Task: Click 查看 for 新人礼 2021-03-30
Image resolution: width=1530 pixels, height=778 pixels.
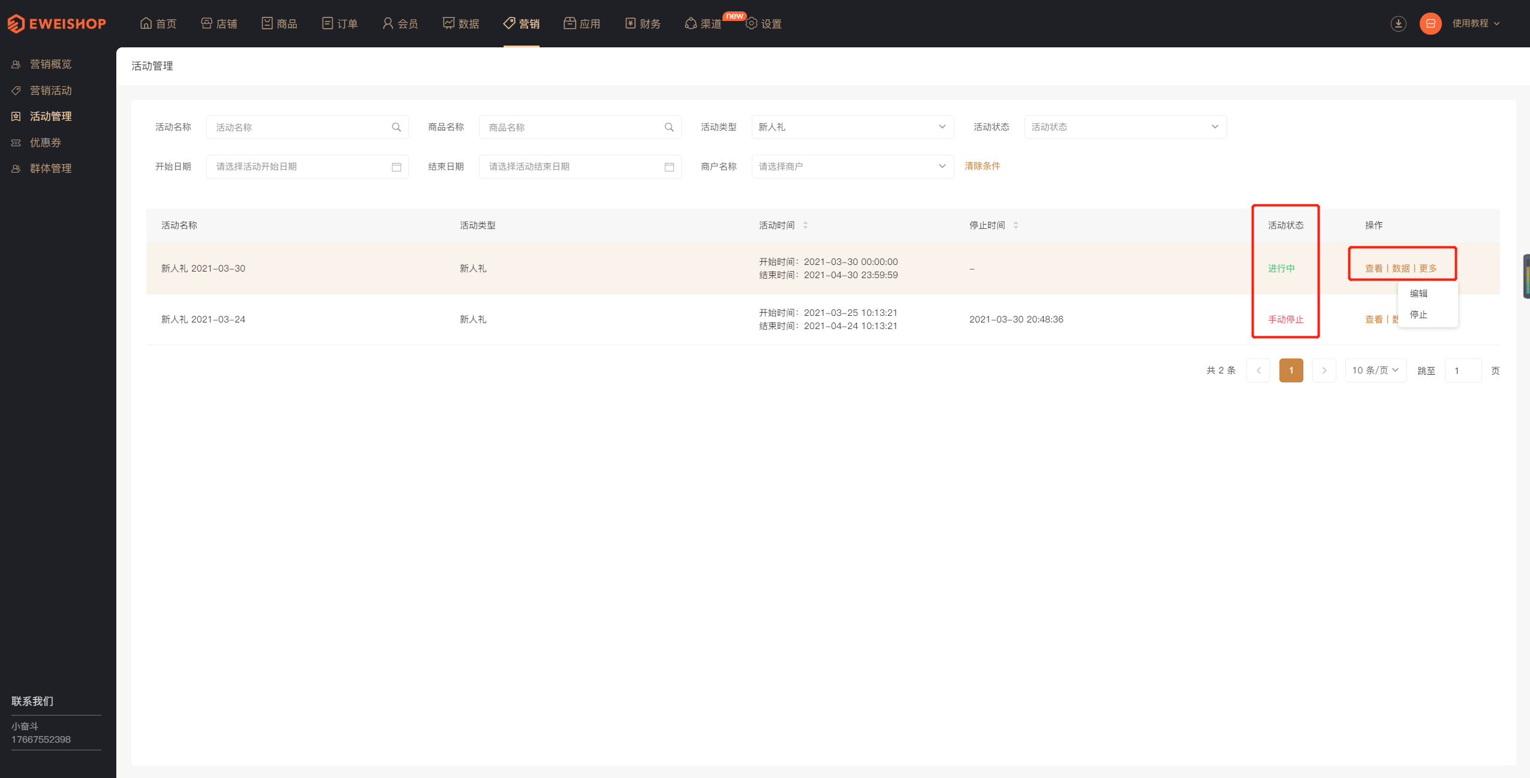Action: [1374, 269]
